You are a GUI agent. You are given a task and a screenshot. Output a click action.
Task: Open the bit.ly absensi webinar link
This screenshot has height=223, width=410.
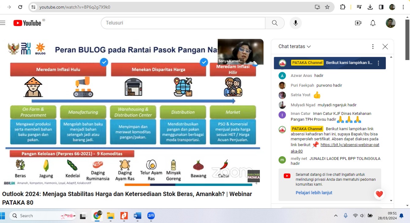(x=335, y=148)
